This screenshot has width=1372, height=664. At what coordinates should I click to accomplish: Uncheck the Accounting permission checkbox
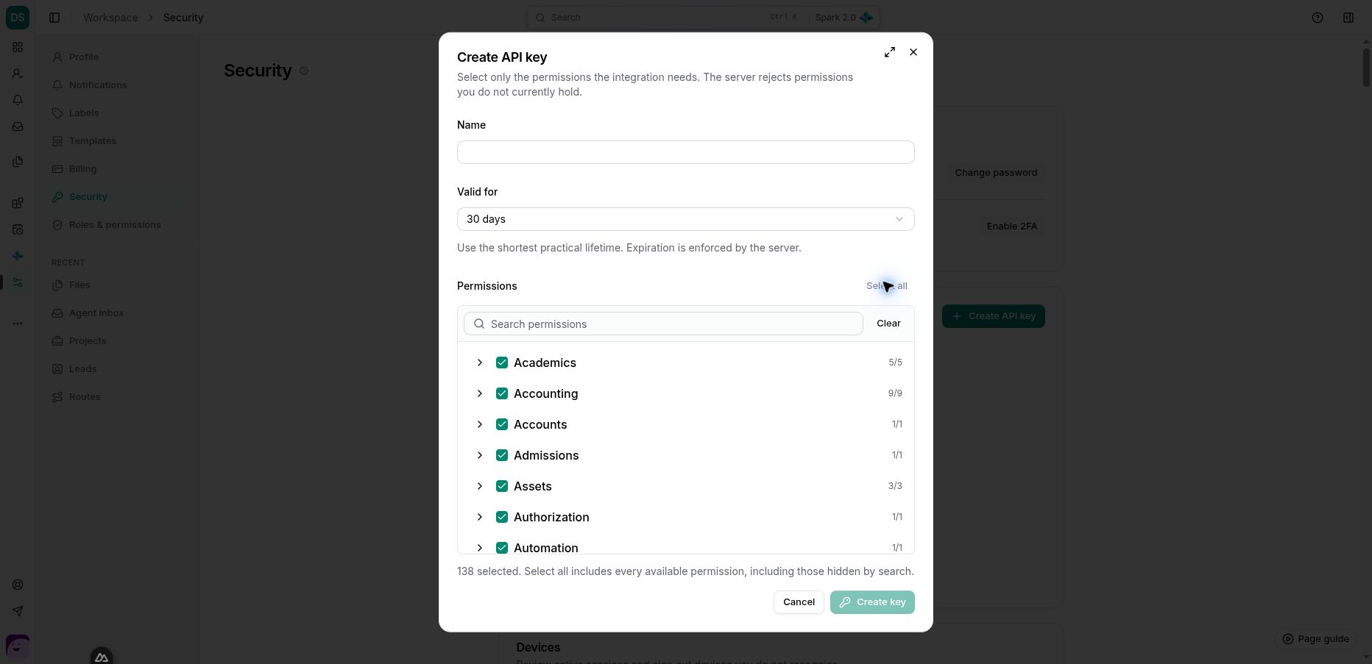pos(502,393)
